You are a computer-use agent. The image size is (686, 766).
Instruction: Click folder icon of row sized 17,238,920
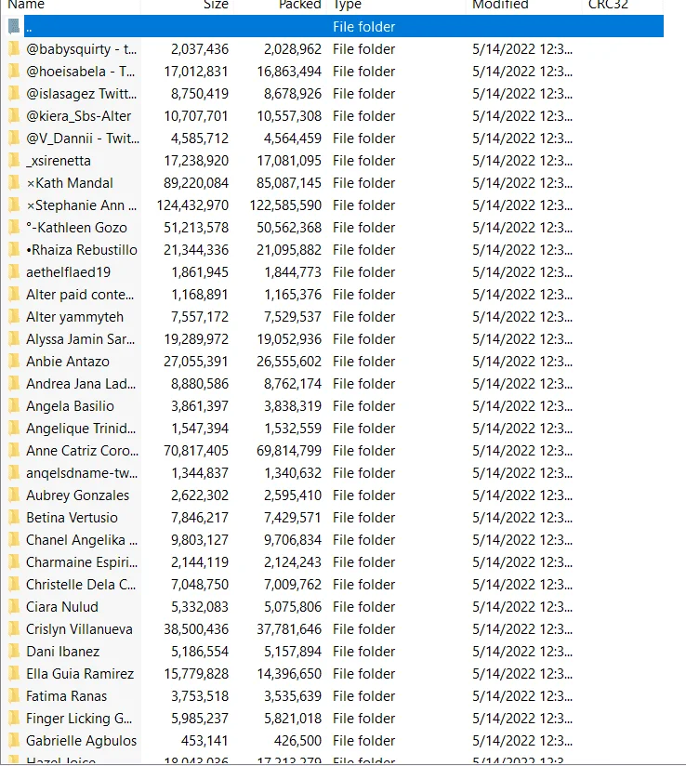click(x=14, y=160)
